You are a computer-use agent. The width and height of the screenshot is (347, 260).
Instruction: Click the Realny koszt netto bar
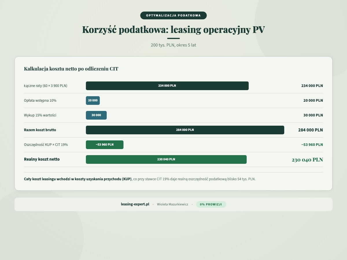click(x=166, y=159)
